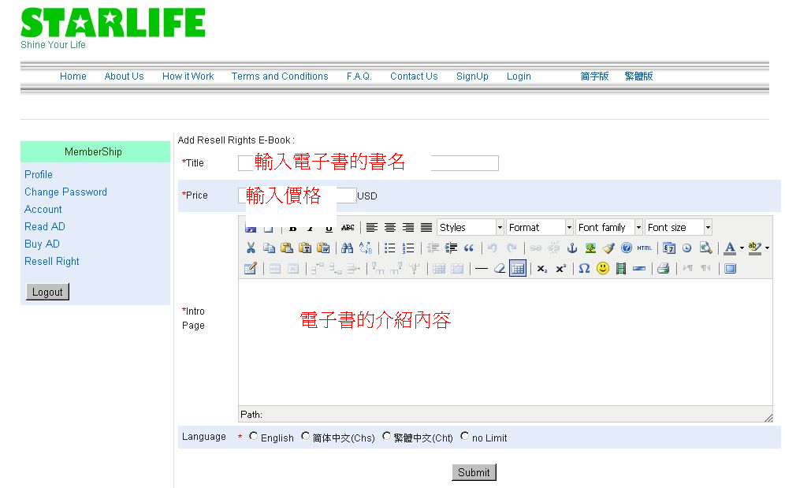This screenshot has width=785, height=488.
Task: Open Contact Us page
Action: coord(414,76)
